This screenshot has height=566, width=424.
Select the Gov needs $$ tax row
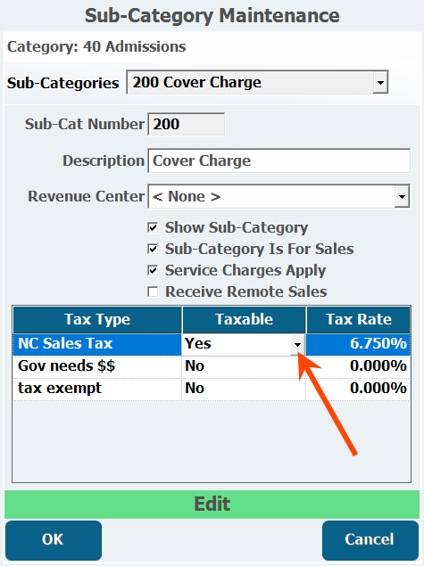212,366
